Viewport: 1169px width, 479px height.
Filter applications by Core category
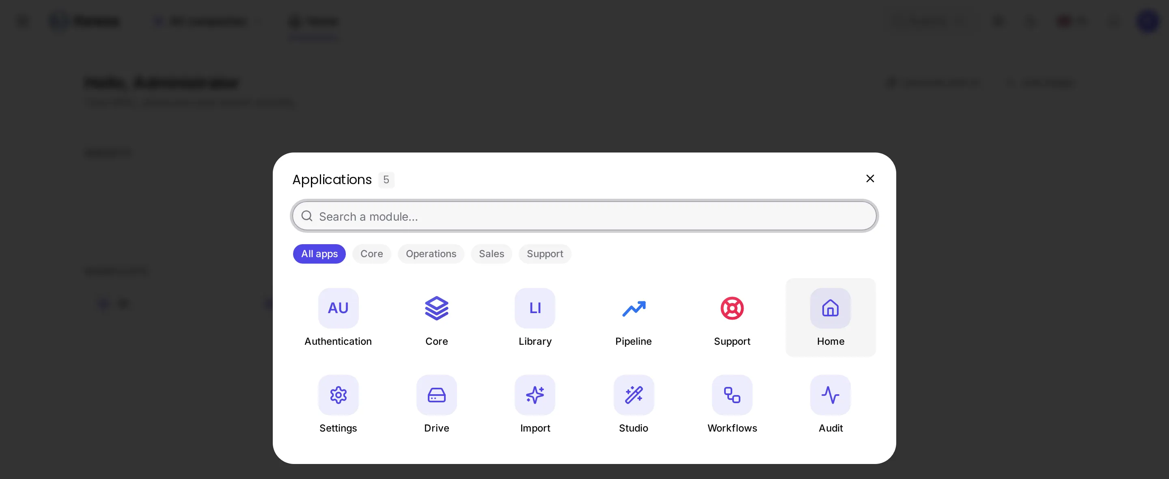coord(372,253)
